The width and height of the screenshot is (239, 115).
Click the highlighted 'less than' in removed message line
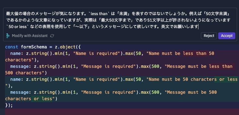click(221, 66)
